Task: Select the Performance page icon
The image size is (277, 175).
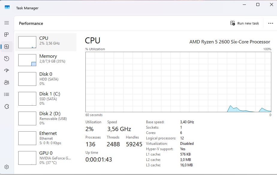Action: (7, 47)
